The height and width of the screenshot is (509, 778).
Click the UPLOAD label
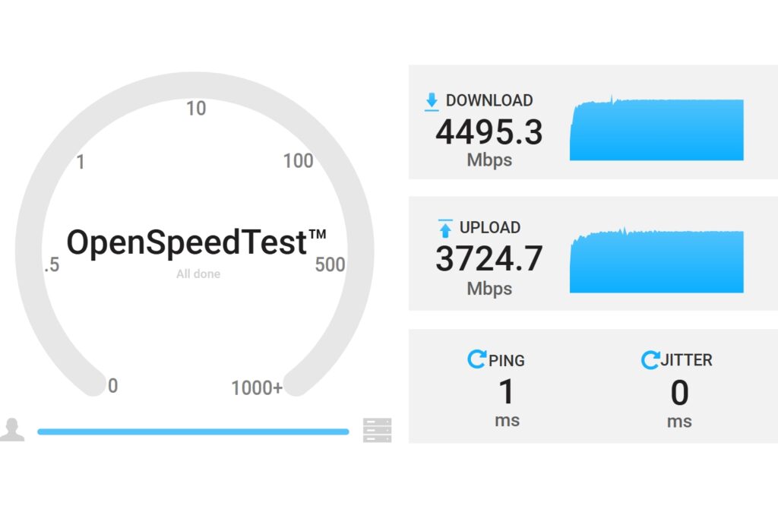point(490,227)
